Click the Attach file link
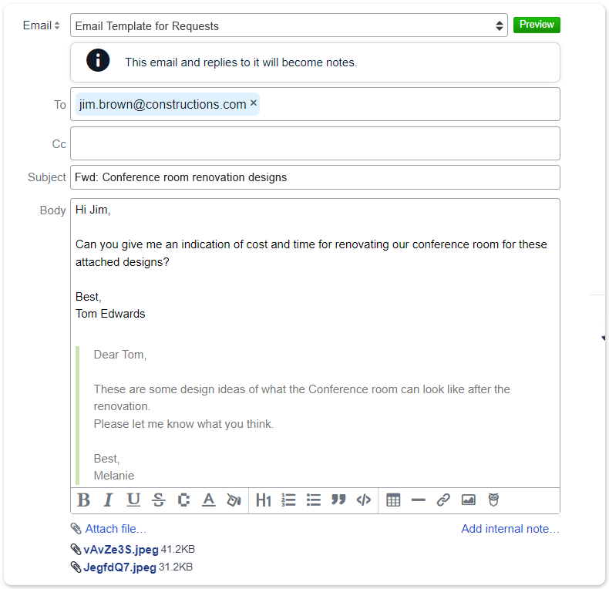 [116, 529]
